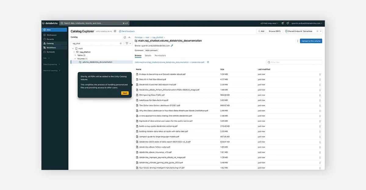Collapse the main catalog tree node

(x=73, y=48)
